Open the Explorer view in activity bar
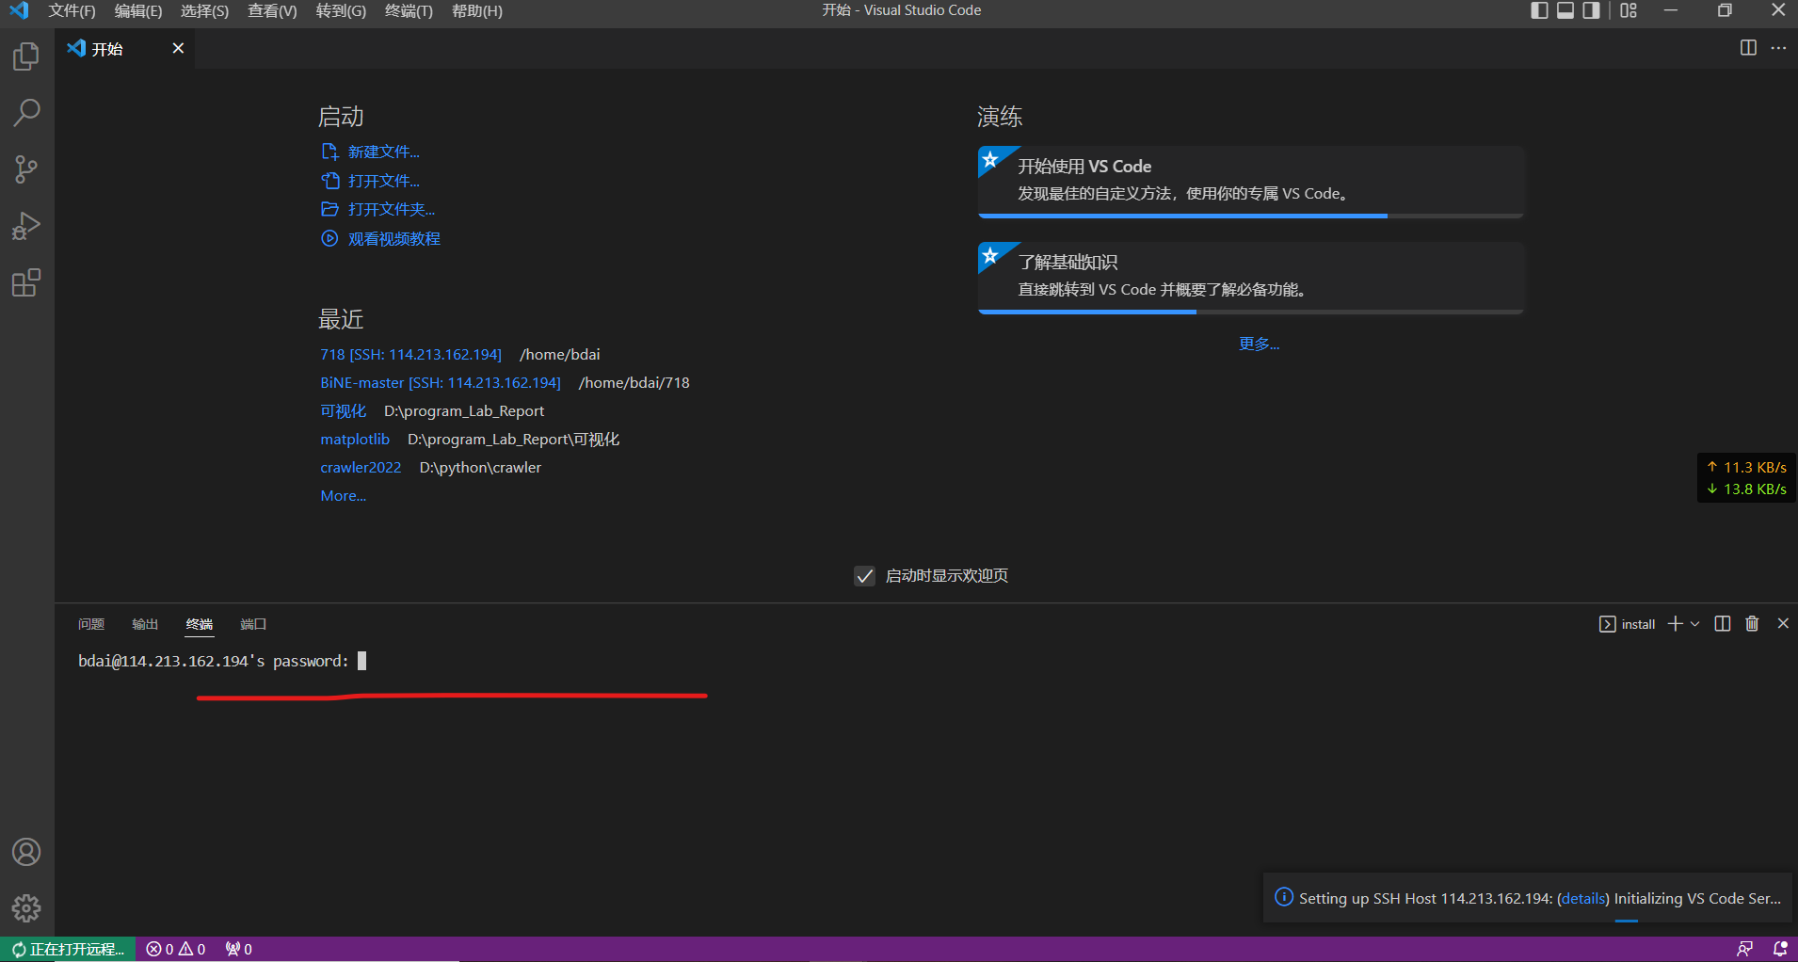The width and height of the screenshot is (1798, 962). (x=26, y=56)
